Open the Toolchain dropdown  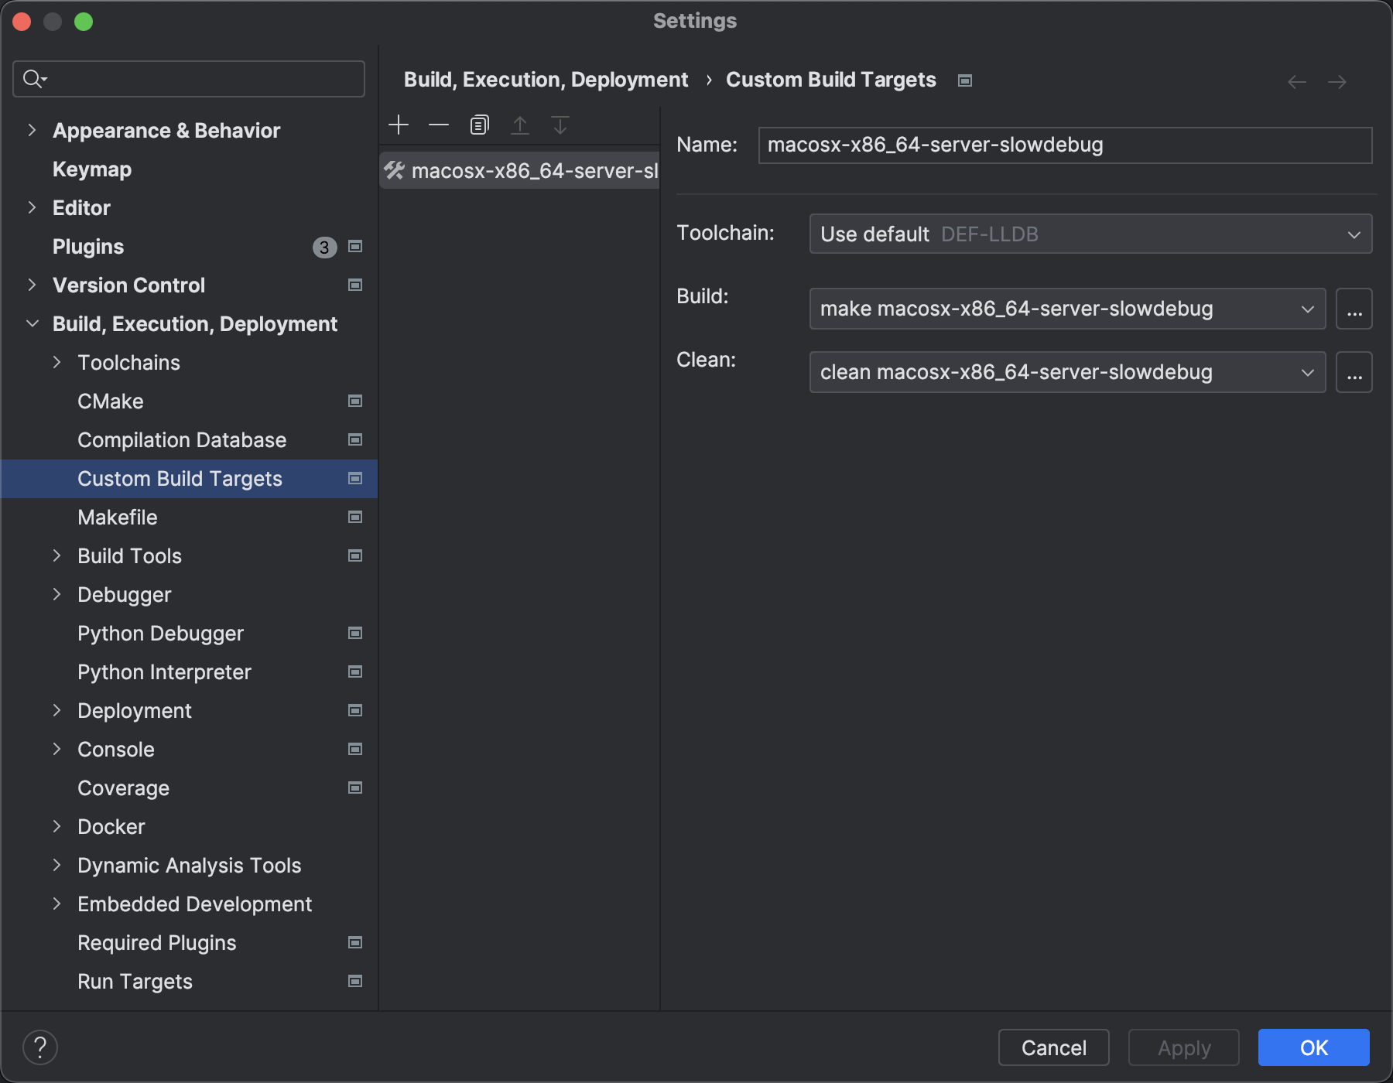tap(1090, 234)
